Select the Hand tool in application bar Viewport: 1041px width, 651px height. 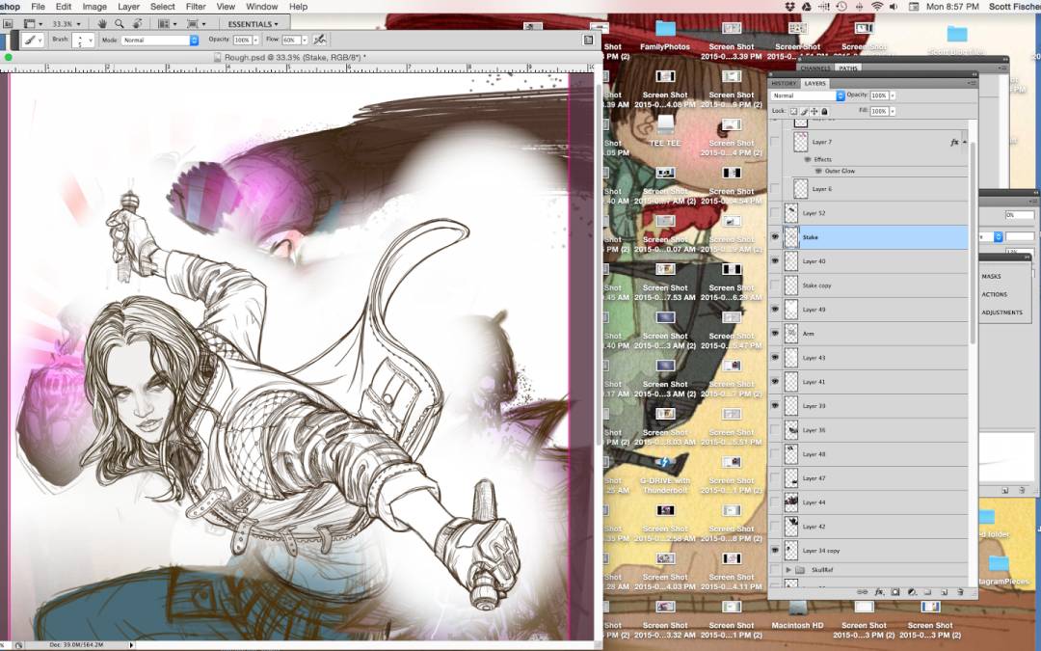[x=101, y=23]
